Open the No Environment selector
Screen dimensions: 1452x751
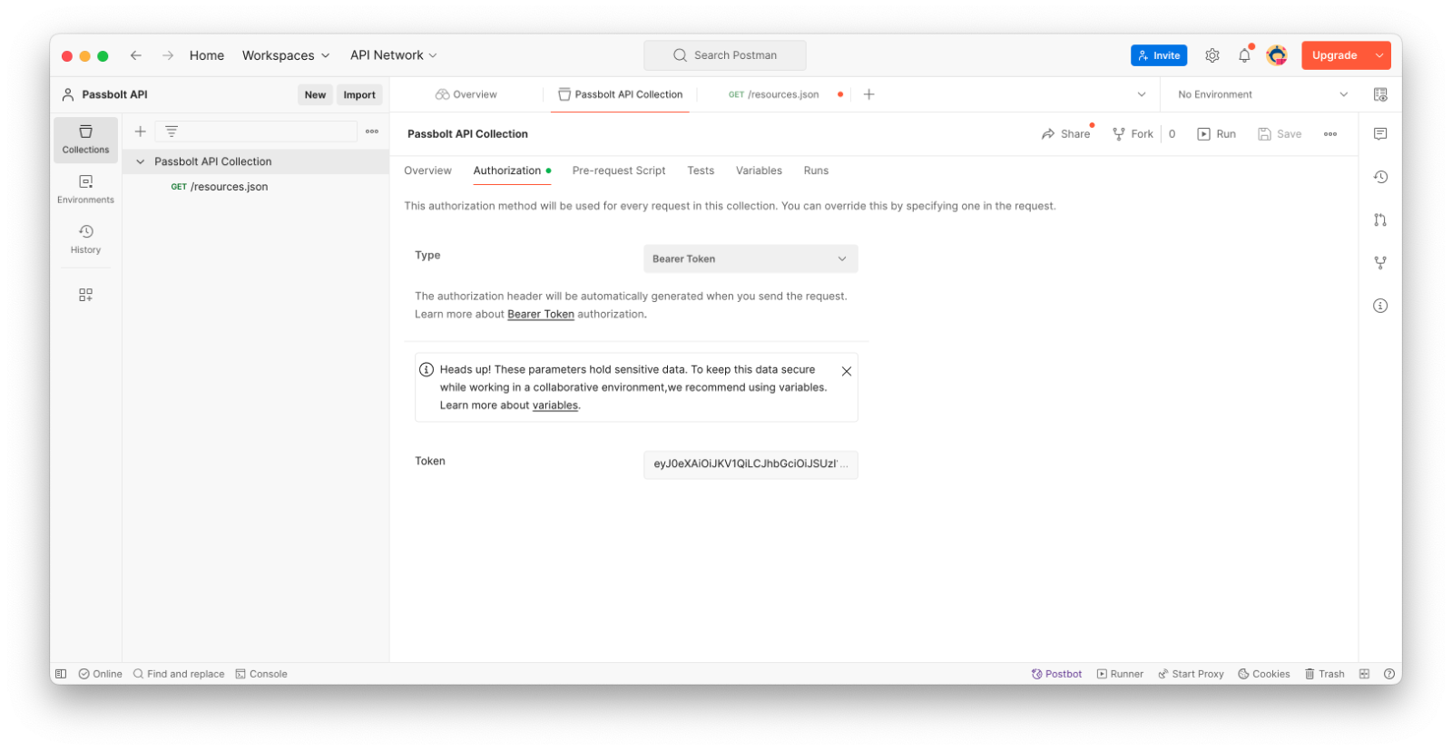pyautogui.click(x=1263, y=94)
